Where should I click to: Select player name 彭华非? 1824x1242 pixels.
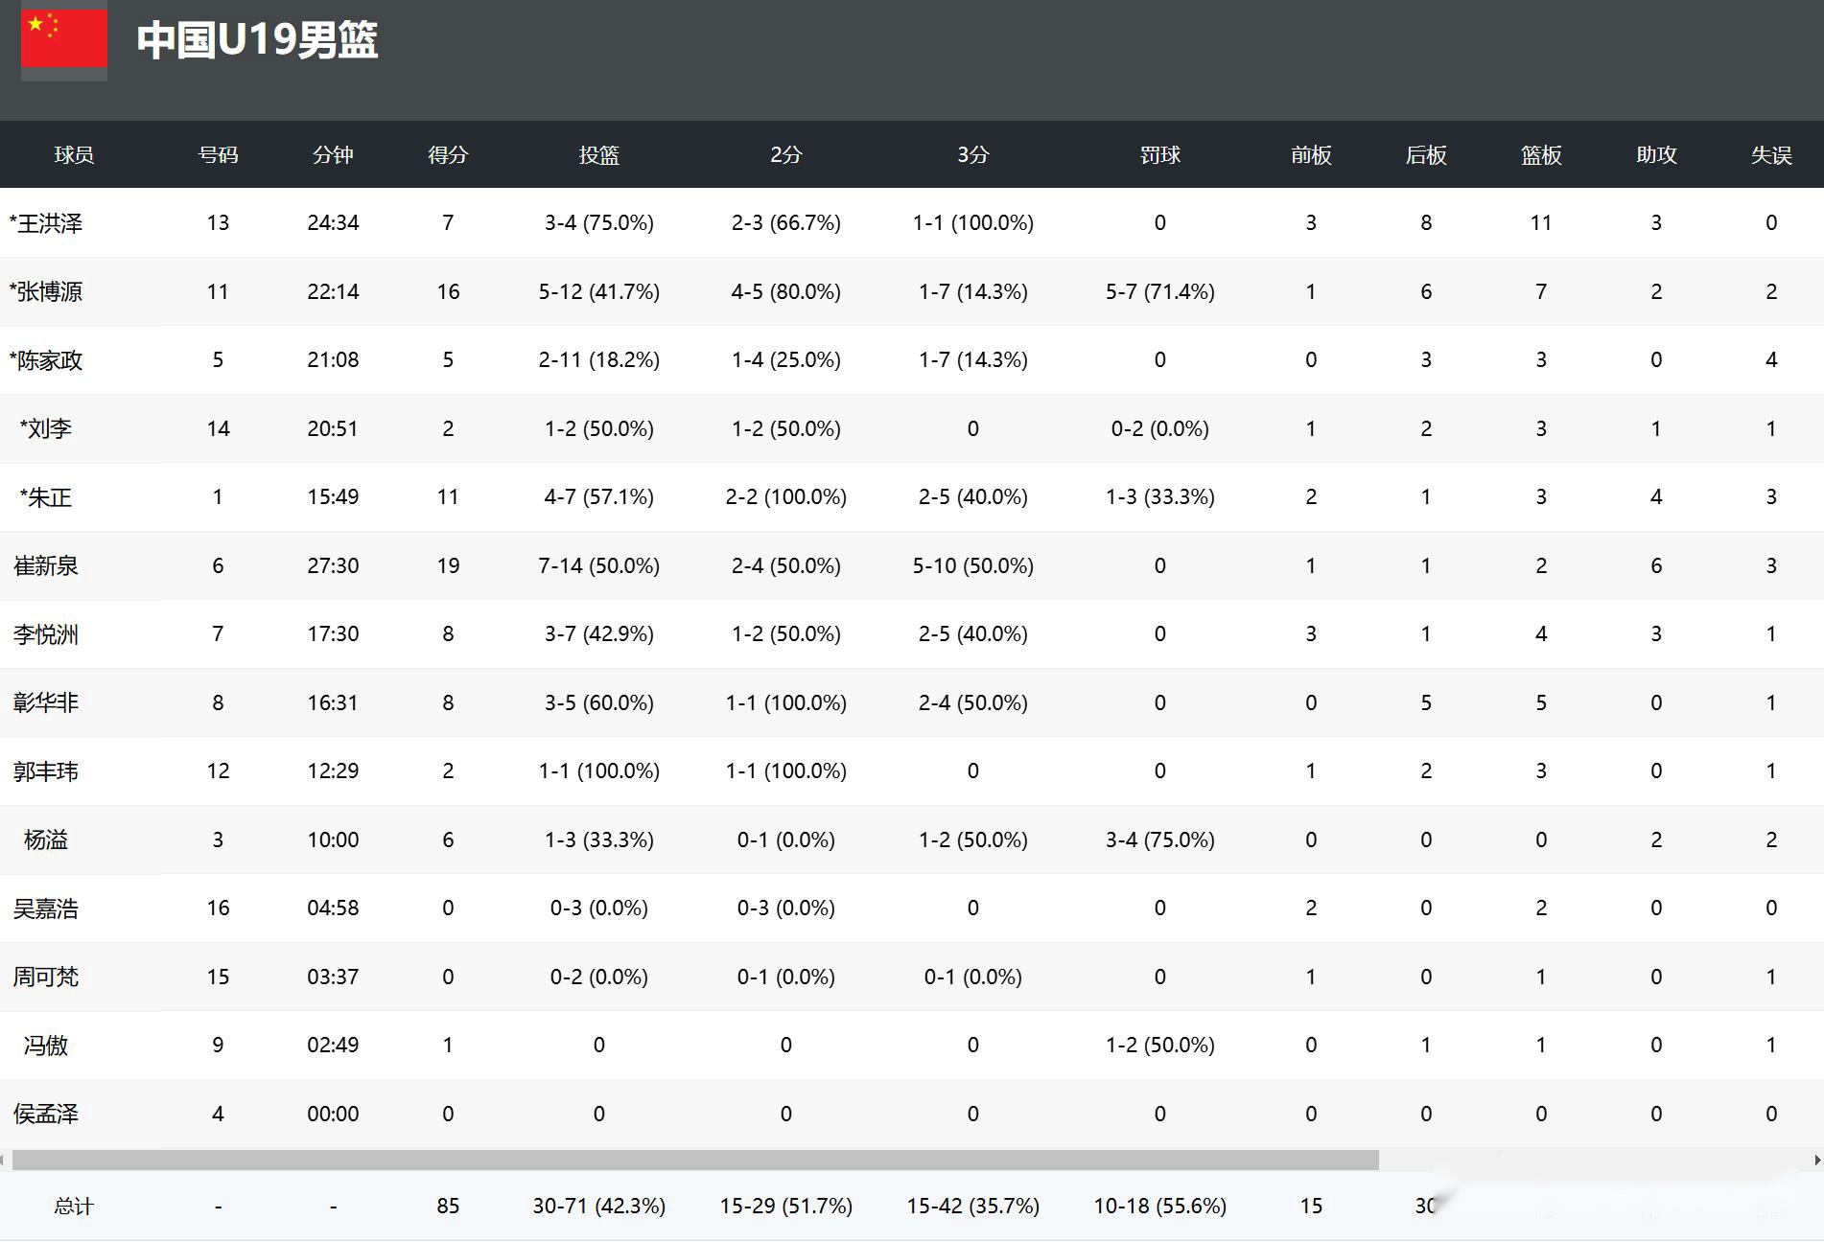click(x=46, y=702)
